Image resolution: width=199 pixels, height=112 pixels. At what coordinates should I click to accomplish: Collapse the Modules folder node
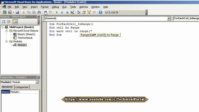(7, 41)
